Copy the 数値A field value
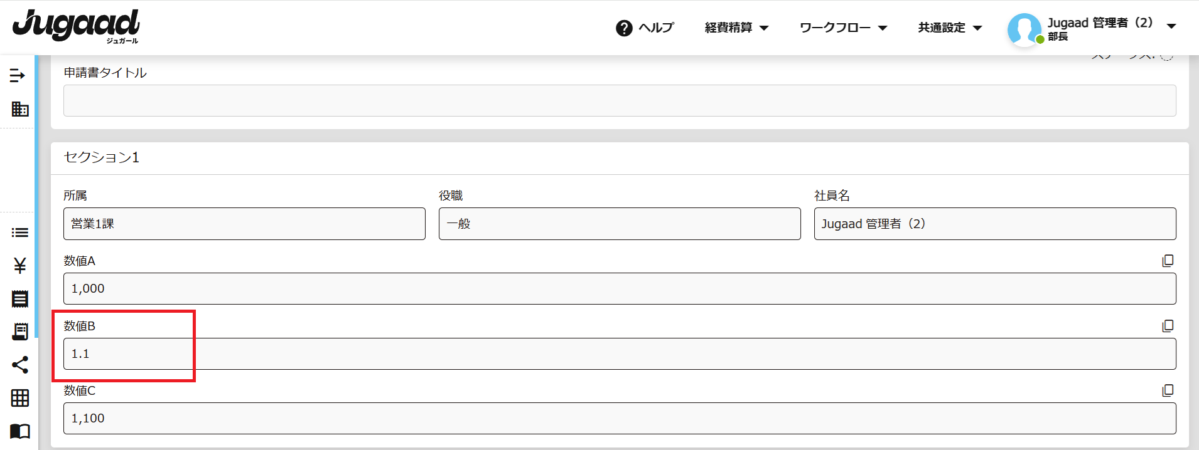Screen dimensions: 1199x450 click(x=1168, y=261)
